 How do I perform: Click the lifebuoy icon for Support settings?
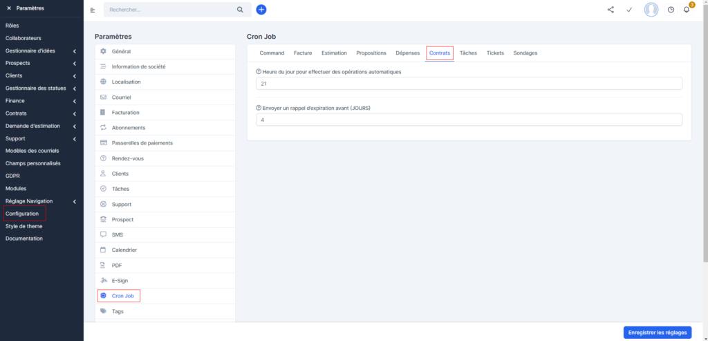[103, 204]
